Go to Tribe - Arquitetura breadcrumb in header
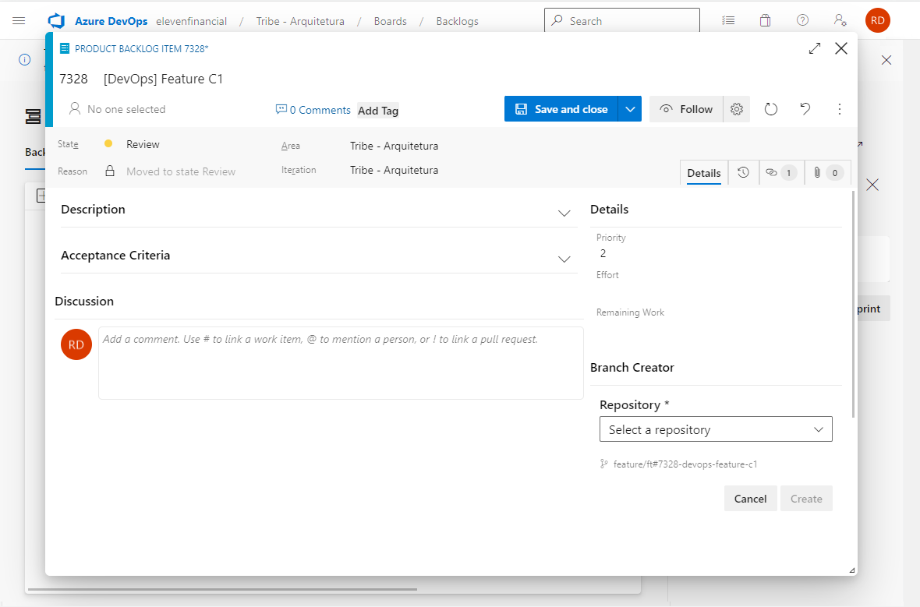The height and width of the screenshot is (607, 920). pos(300,21)
